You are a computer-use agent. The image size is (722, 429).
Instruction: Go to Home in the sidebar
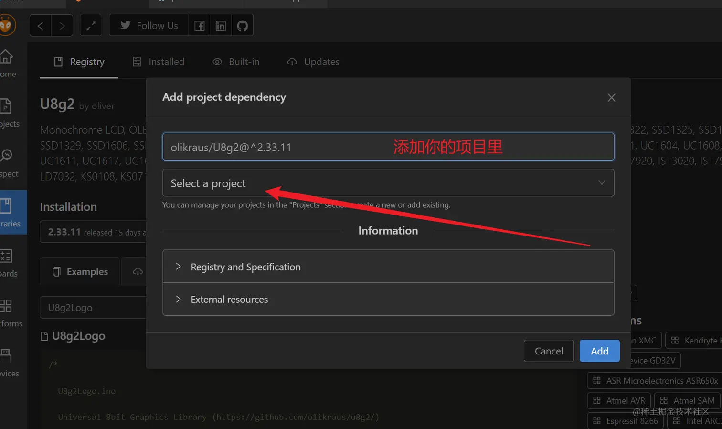(x=8, y=64)
